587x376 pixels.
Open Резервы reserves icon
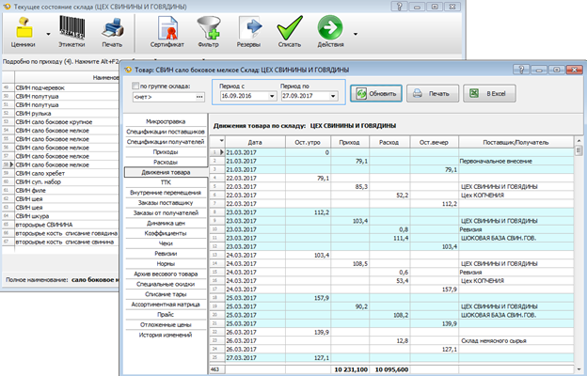tap(249, 28)
